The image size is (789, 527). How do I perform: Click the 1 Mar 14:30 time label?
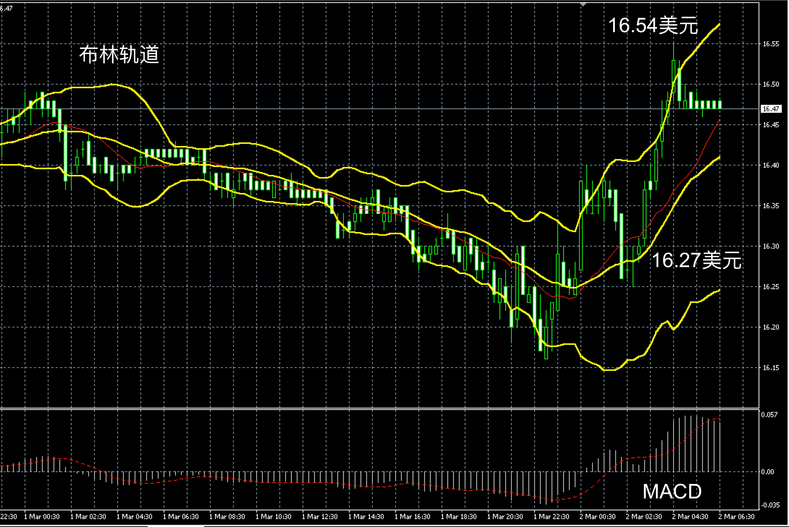tap(366, 517)
